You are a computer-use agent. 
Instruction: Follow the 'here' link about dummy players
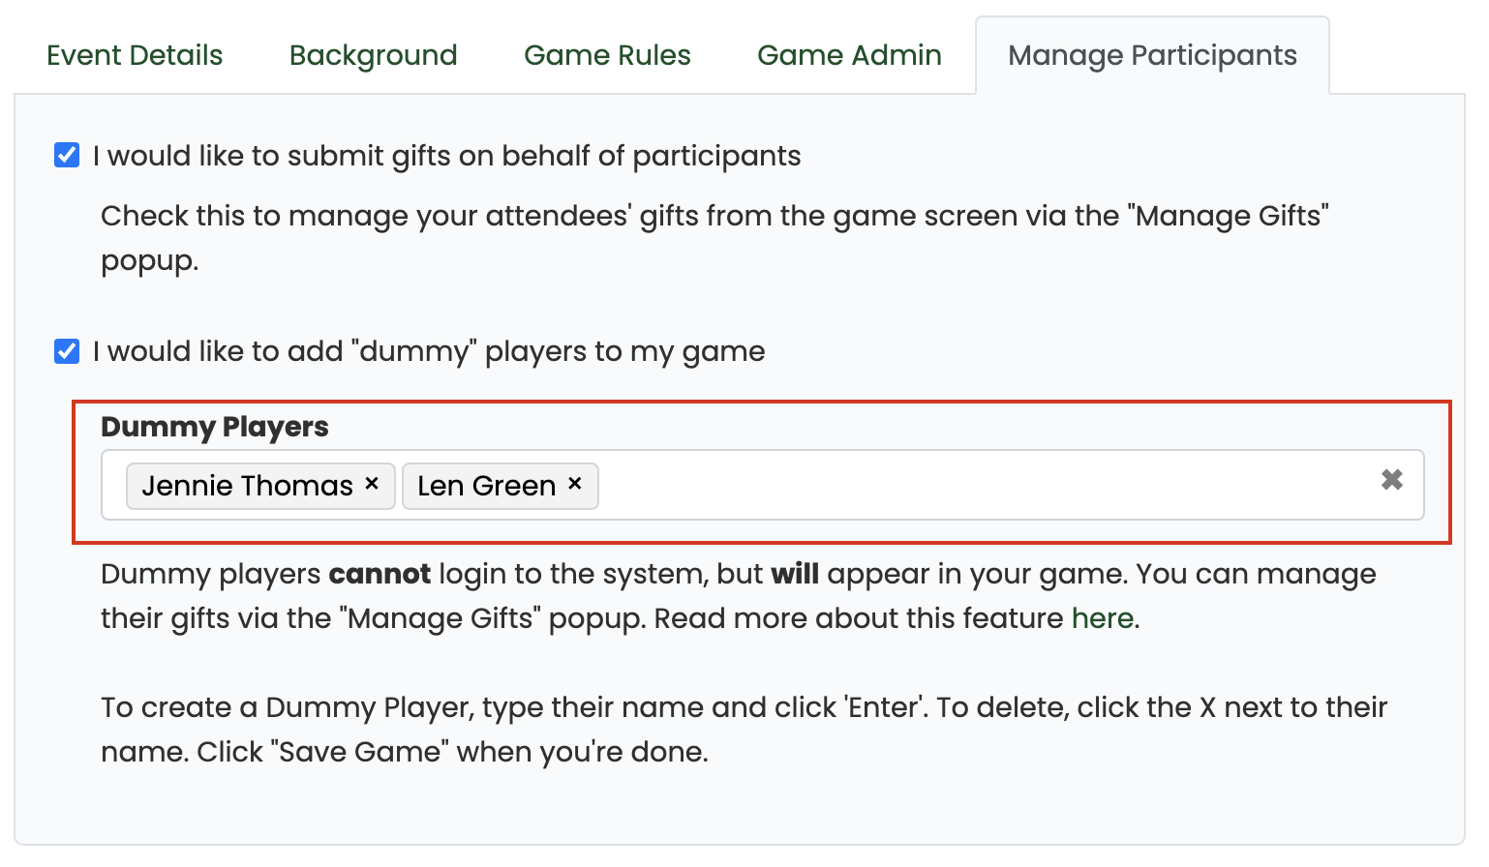coord(1103,618)
